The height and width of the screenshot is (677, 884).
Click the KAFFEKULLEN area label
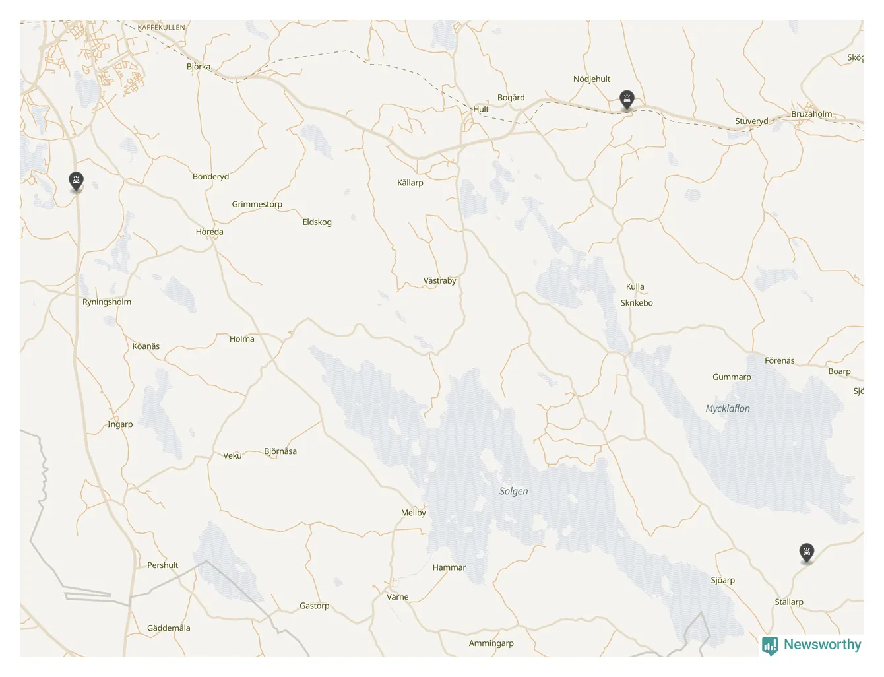coord(161,28)
